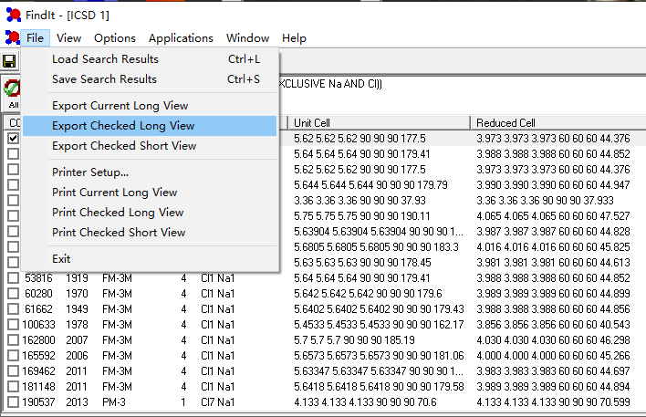The image size is (646, 417).
Task: Select unit cell 5.75 5.75 5.75 90 90 90 190.11
Action: pos(361,216)
